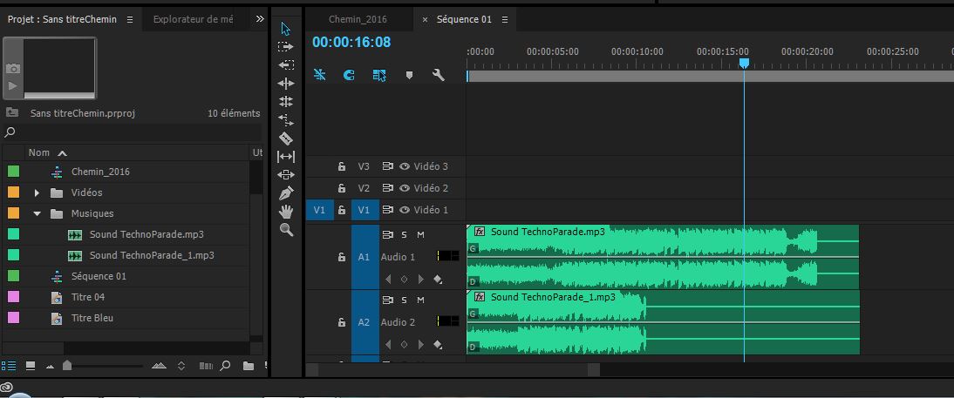The width and height of the screenshot is (954, 398).
Task: Add keyframe on Audio 2 track
Action: pyautogui.click(x=404, y=345)
